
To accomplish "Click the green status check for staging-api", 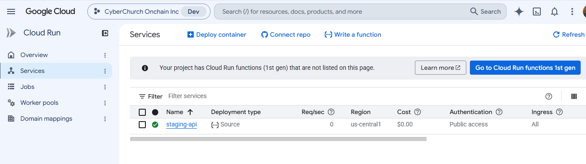I will click(x=155, y=125).
